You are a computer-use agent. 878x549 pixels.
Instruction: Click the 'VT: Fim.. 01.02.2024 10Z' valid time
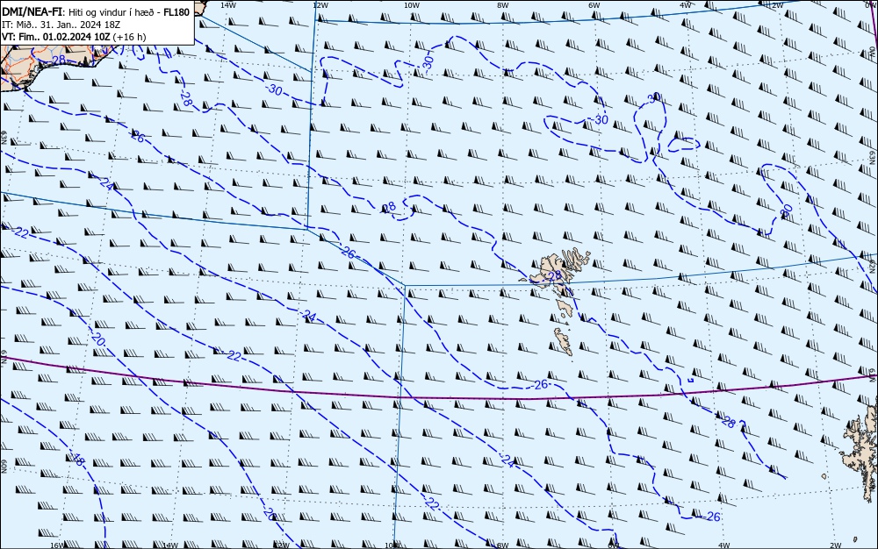(x=56, y=37)
